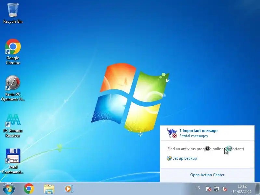This screenshot has width=260, height=195.
Task: Click the Action Center flag tray icon
Action: pos(208,189)
